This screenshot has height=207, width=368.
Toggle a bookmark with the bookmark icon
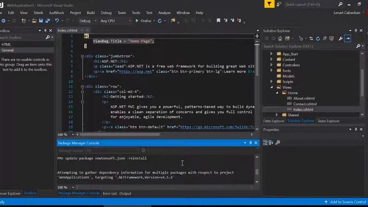[218, 21]
